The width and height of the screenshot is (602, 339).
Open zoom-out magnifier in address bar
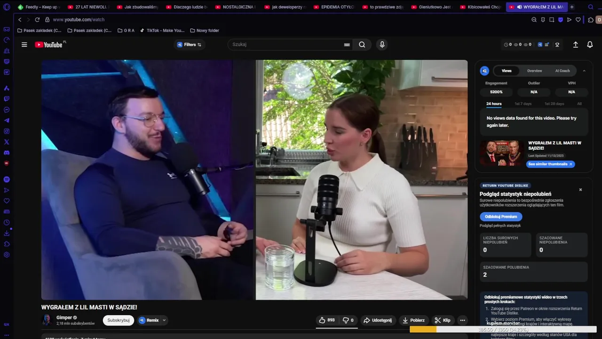coord(534,20)
